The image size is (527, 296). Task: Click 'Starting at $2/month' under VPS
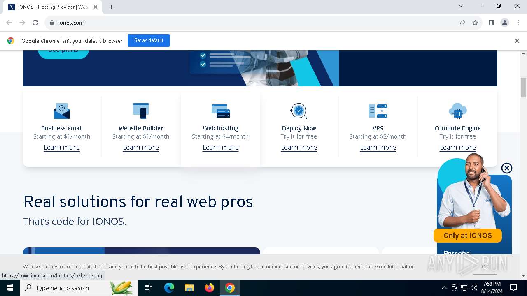(378, 136)
